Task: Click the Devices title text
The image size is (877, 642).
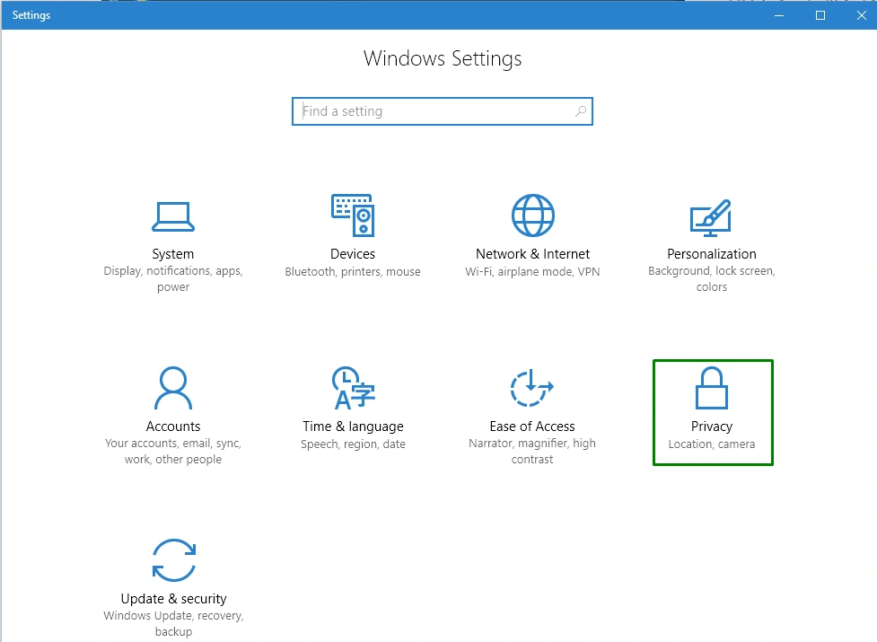Action: coord(353,254)
